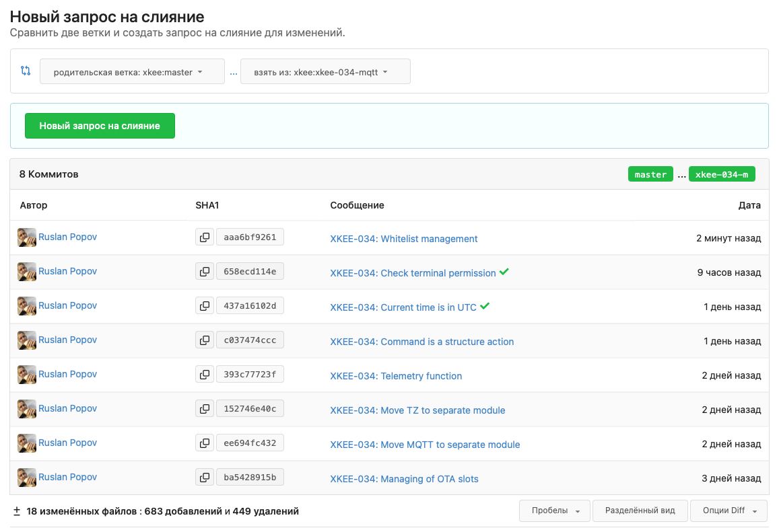The image size is (779, 528).
Task: Open XKEE-034: Command is a structure action
Action: 421,342
